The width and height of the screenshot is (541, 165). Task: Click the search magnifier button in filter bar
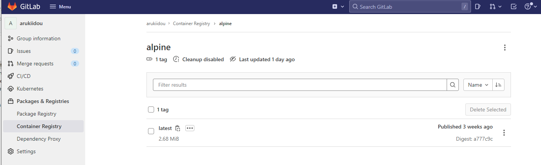[x=452, y=85]
